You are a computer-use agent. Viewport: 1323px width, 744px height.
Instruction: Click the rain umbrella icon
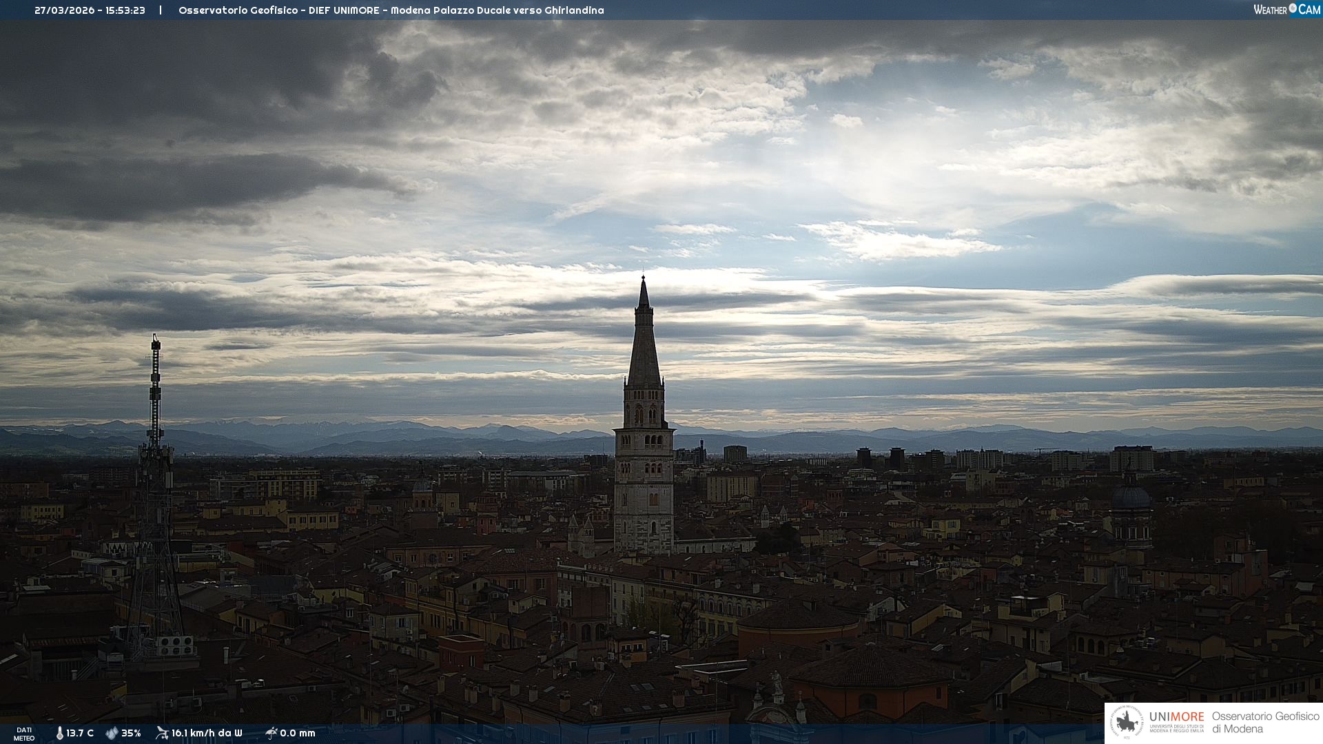point(271,733)
